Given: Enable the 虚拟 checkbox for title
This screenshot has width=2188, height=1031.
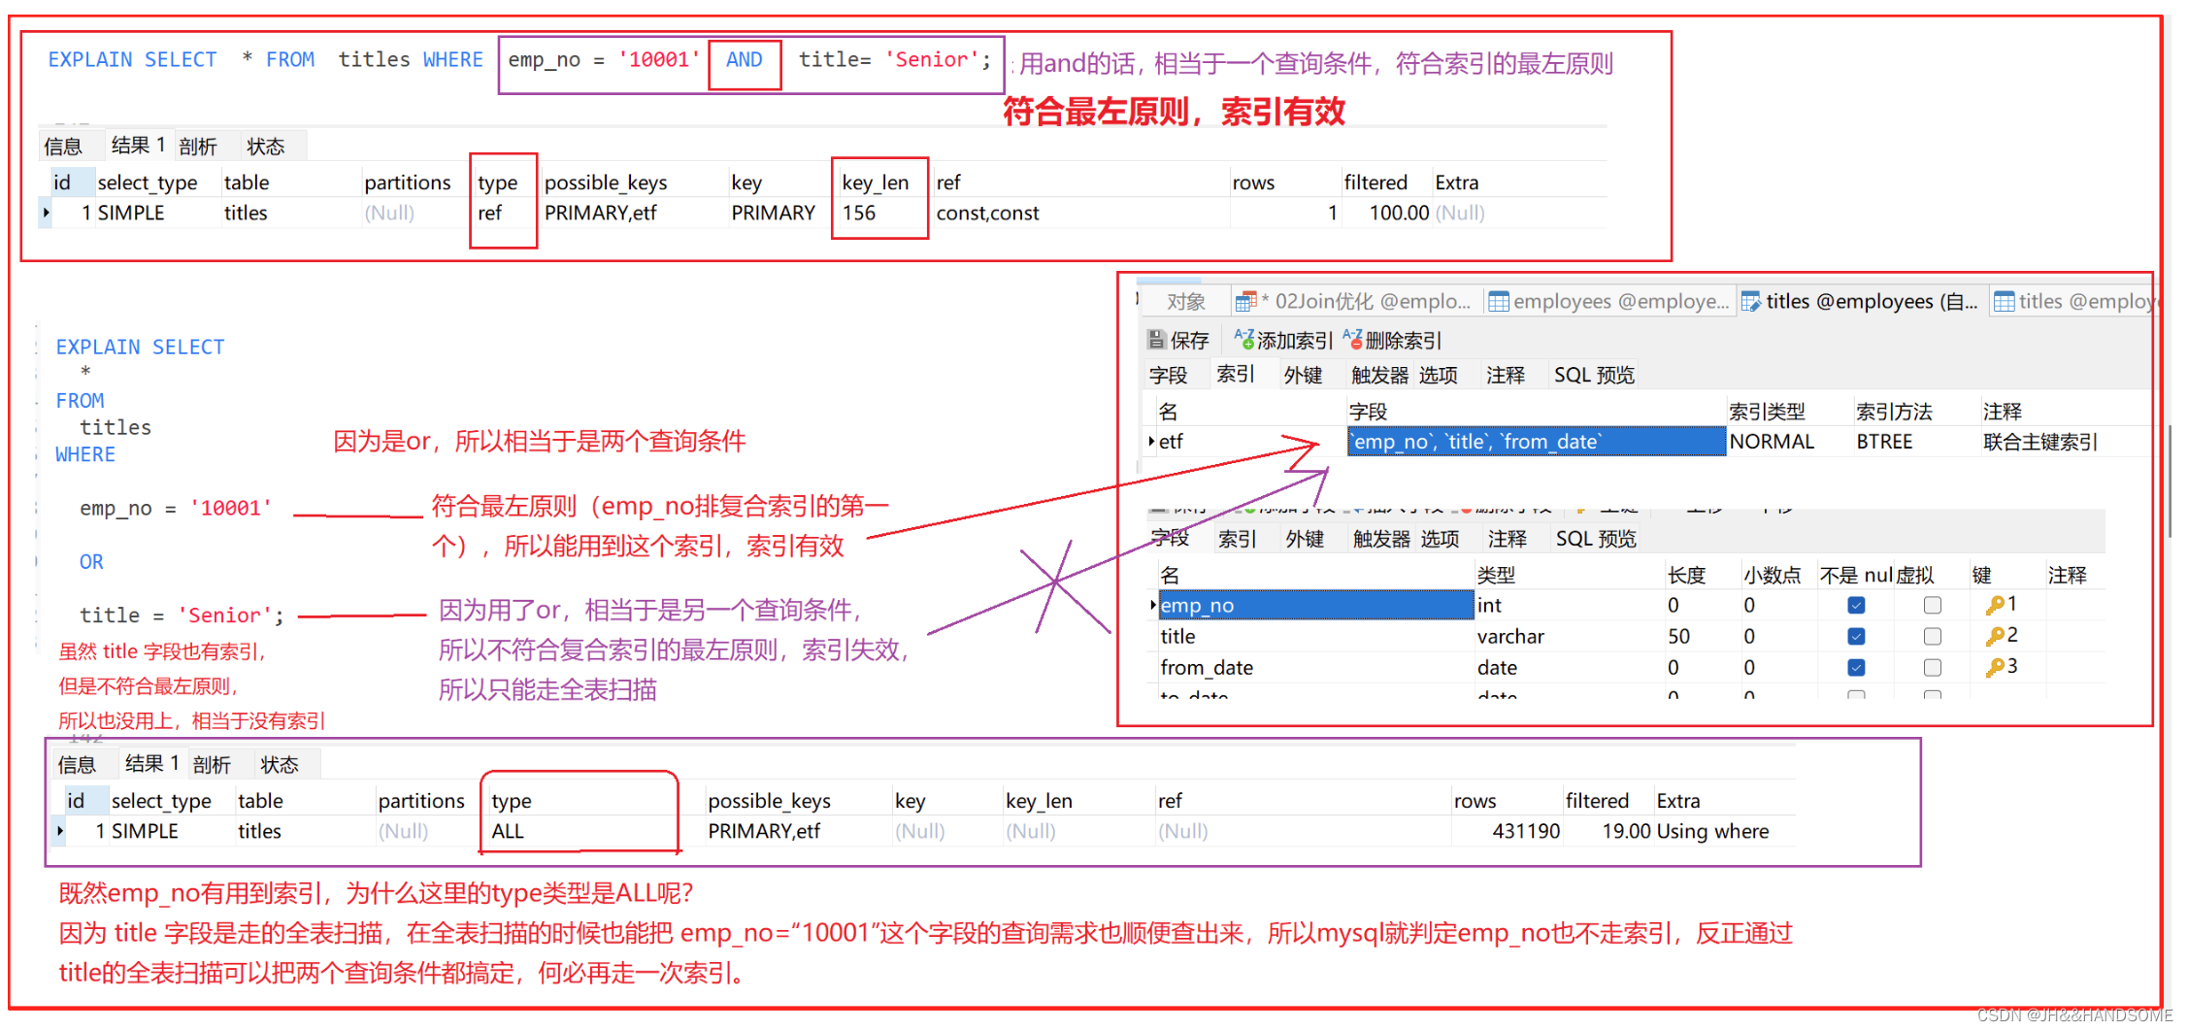Looking at the screenshot, I should (1933, 637).
